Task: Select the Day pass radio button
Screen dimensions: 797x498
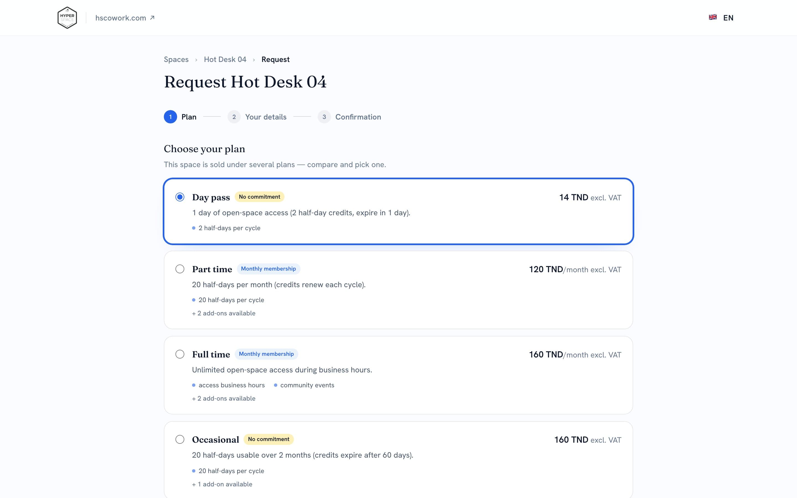Action: [x=180, y=197]
